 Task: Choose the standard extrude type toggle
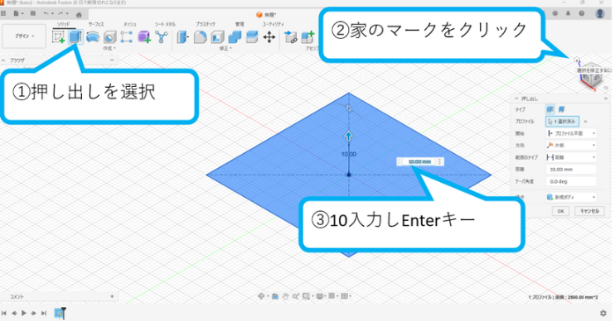click(550, 109)
